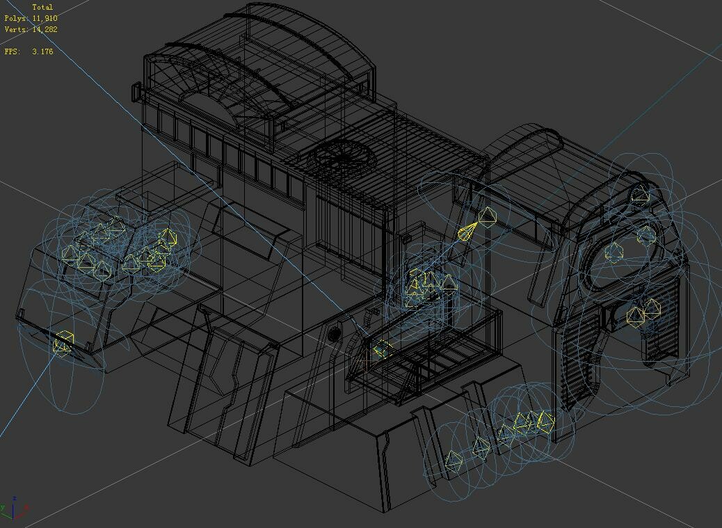Click the Total label in the statistics overlay
This screenshot has height=528, width=722.
(42, 7)
